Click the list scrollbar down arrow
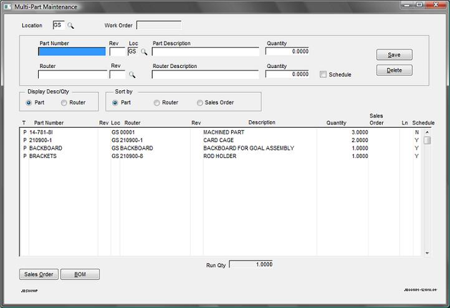450x308 pixels. pyautogui.click(x=427, y=253)
